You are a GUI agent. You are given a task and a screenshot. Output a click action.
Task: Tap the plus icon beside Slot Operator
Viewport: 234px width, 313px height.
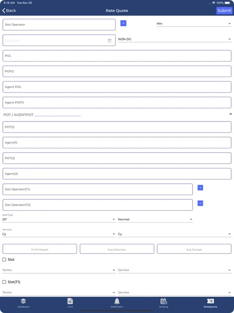pyautogui.click(x=123, y=23)
